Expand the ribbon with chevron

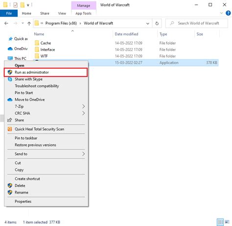point(221,13)
